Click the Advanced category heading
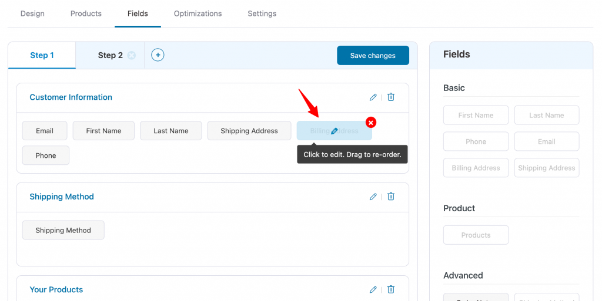Viewport: 602px width, 301px height. coord(463,275)
